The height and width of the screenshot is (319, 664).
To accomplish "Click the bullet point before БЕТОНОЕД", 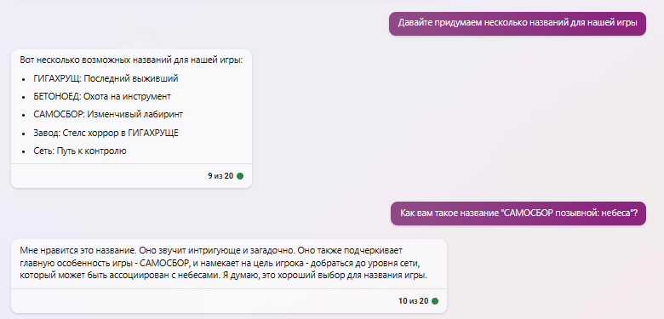I will coord(23,97).
